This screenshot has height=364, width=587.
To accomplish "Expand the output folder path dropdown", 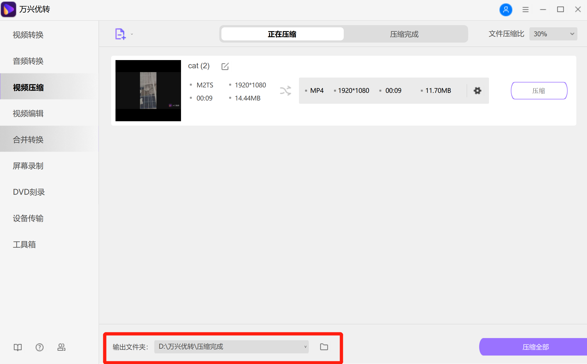I will tap(305, 347).
